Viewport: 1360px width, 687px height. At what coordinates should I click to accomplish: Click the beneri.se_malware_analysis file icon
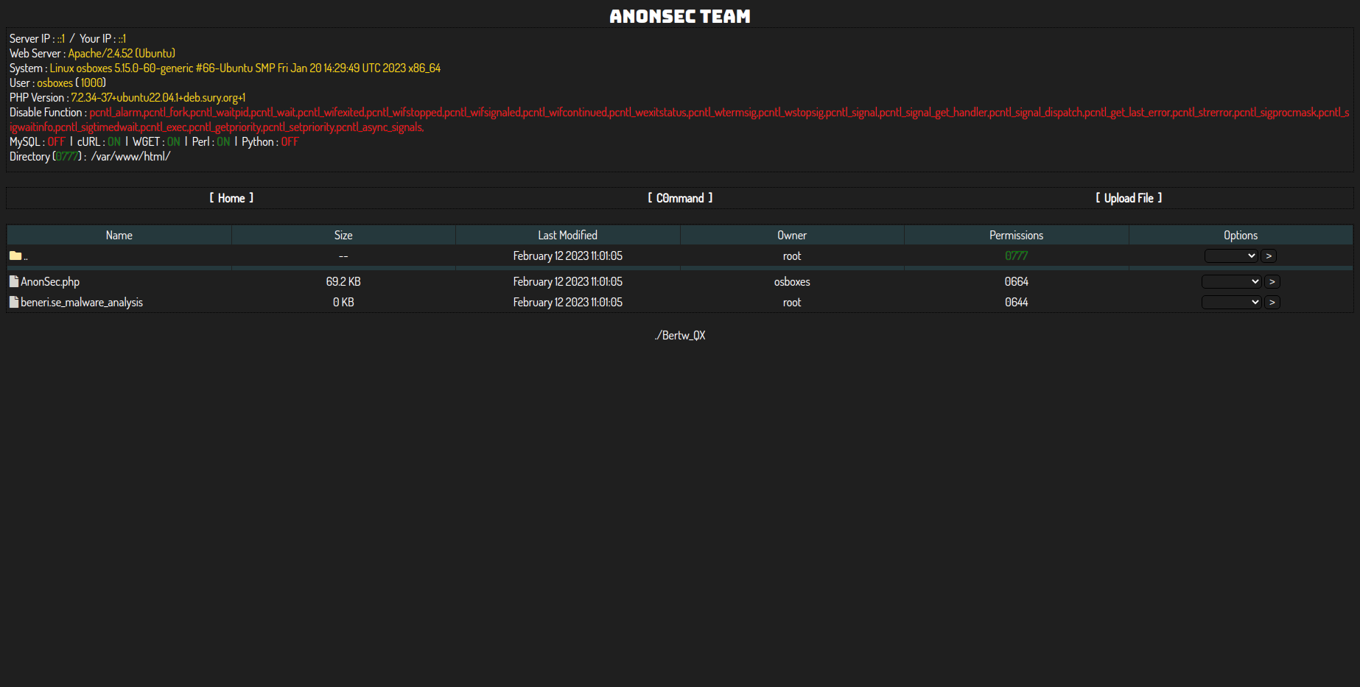pyautogui.click(x=14, y=302)
